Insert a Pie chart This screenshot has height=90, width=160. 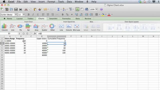click(20, 27)
